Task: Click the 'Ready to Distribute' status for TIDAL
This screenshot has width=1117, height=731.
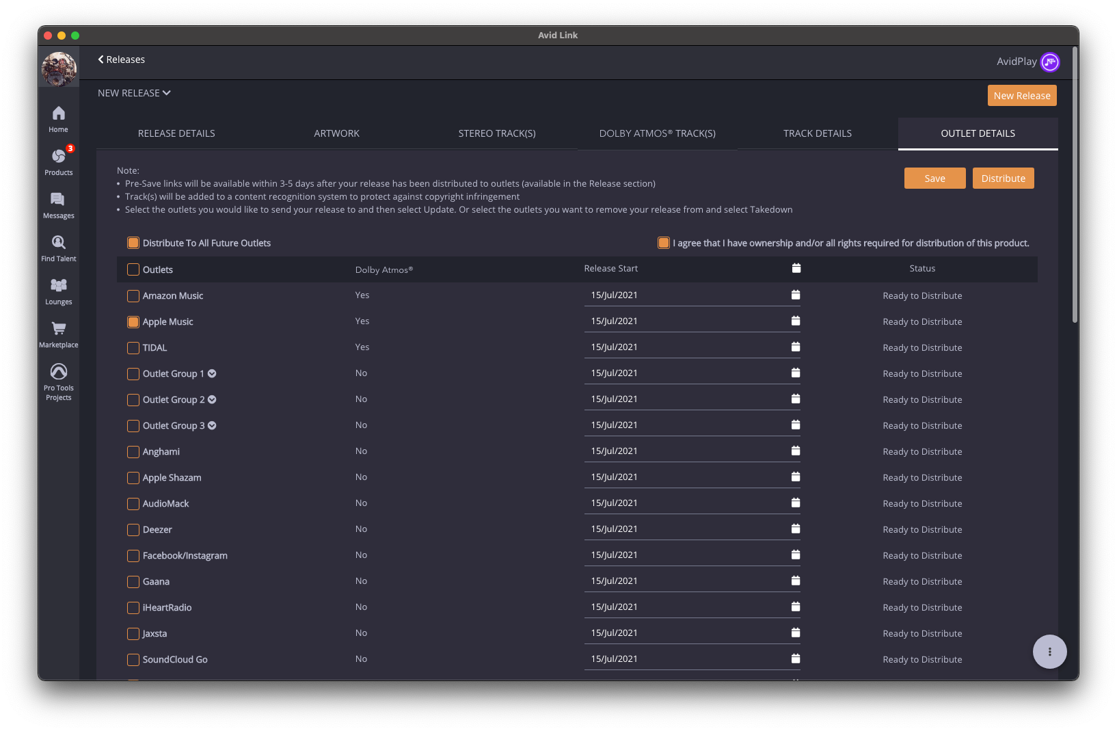Action: click(922, 347)
